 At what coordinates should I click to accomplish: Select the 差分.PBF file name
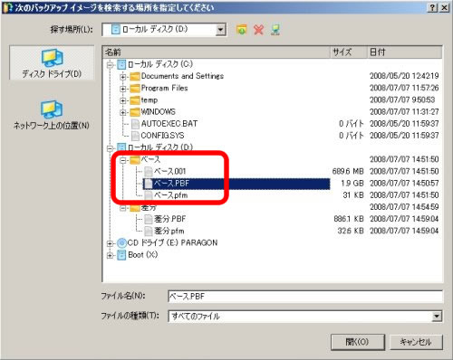tap(169, 219)
